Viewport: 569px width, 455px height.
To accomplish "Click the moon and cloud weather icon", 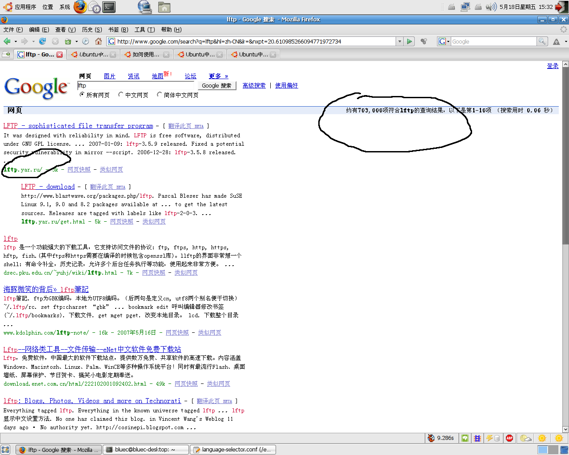I will 526,438.
